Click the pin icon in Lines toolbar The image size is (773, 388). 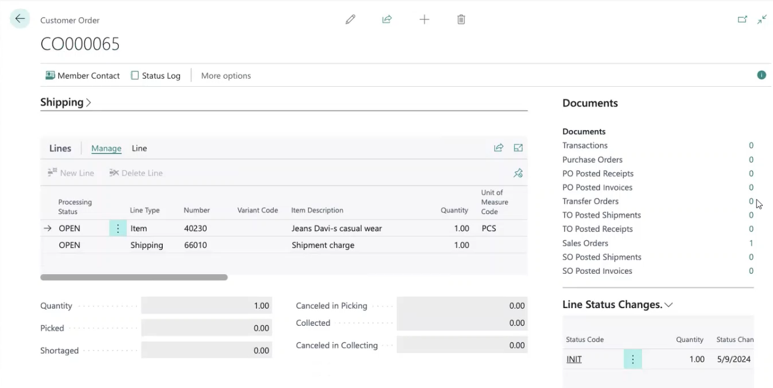[518, 173]
